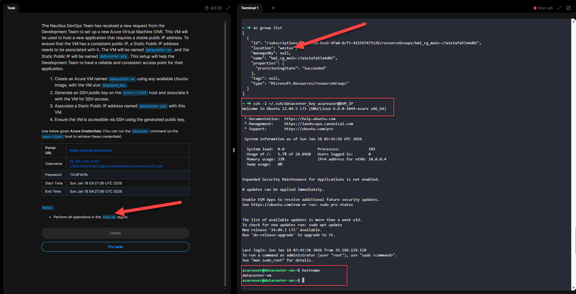Click the kk_lab_user_main username link
Viewport: 576px width, 294px height.
click(x=116, y=164)
